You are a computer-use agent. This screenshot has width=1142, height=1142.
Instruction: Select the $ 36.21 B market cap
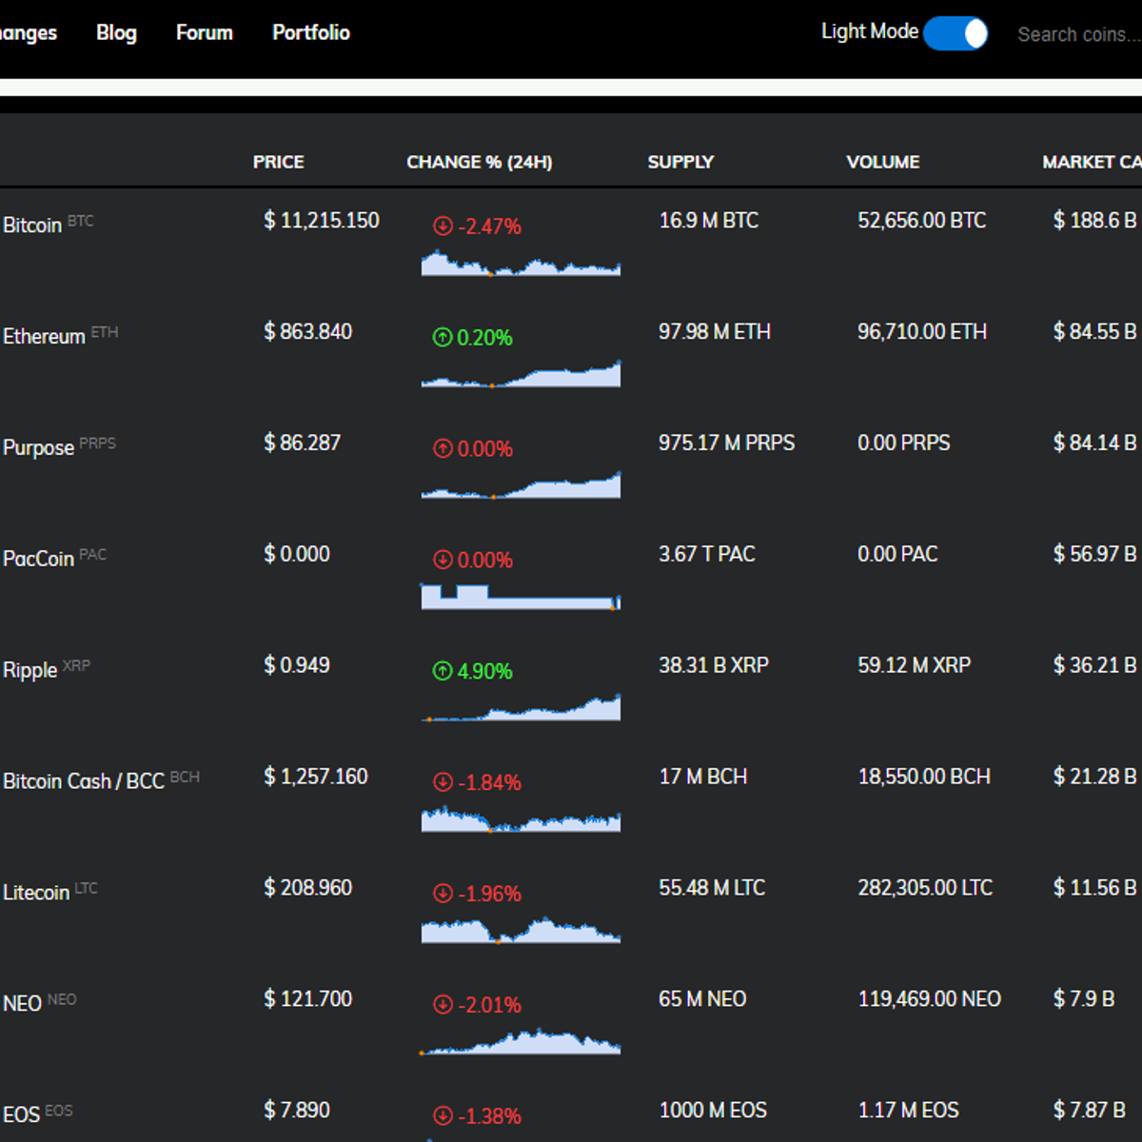(x=1095, y=665)
